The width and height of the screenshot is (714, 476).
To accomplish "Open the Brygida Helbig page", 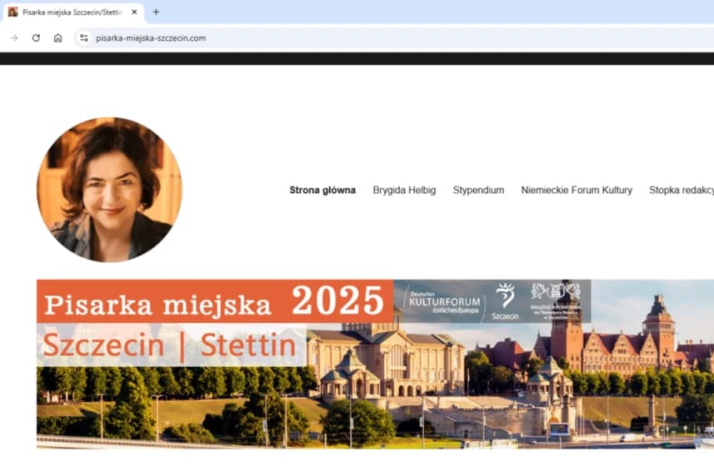I will (404, 191).
